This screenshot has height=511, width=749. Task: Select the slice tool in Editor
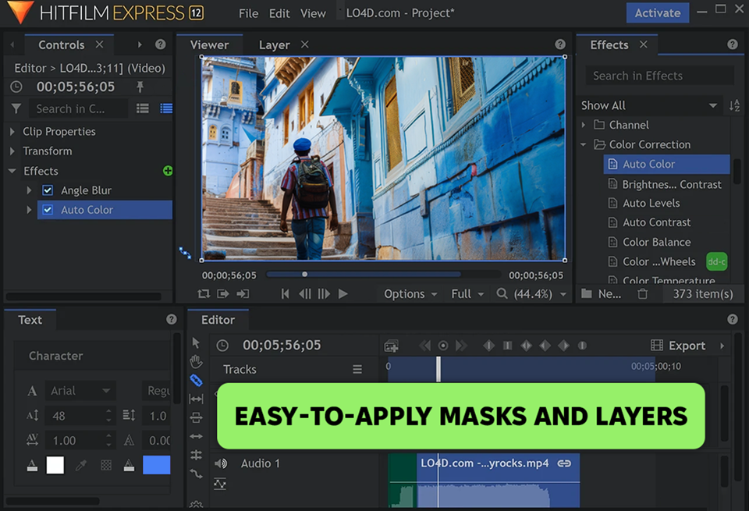(196, 381)
